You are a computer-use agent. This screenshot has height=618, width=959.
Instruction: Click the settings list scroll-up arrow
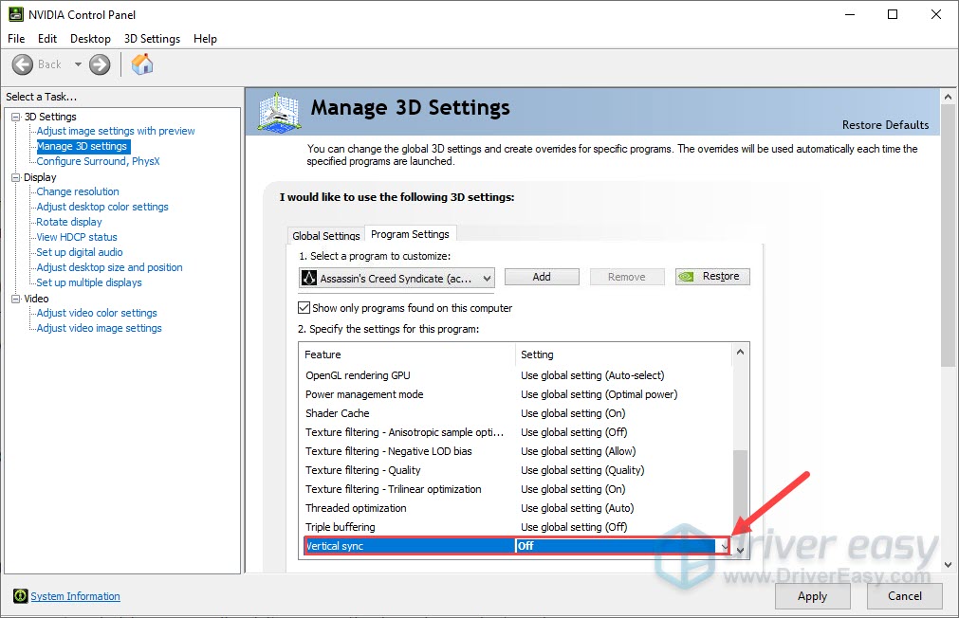(x=740, y=352)
